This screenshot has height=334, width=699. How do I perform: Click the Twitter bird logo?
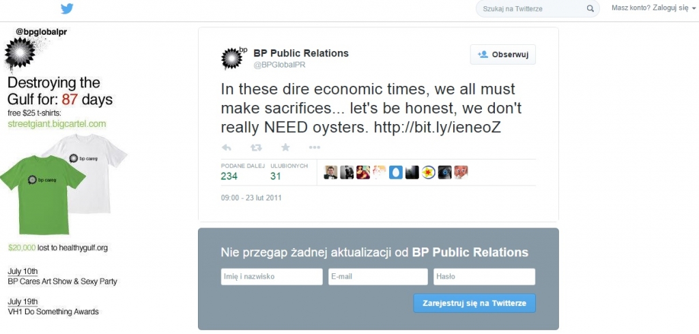67,9
